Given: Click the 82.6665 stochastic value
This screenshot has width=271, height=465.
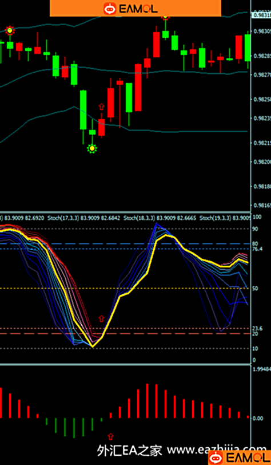Looking at the screenshot, I should click(x=187, y=218).
